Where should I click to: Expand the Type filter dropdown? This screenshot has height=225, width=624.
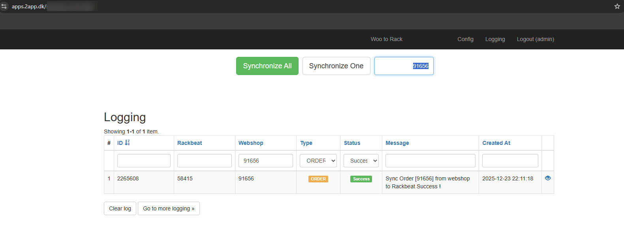click(x=318, y=161)
